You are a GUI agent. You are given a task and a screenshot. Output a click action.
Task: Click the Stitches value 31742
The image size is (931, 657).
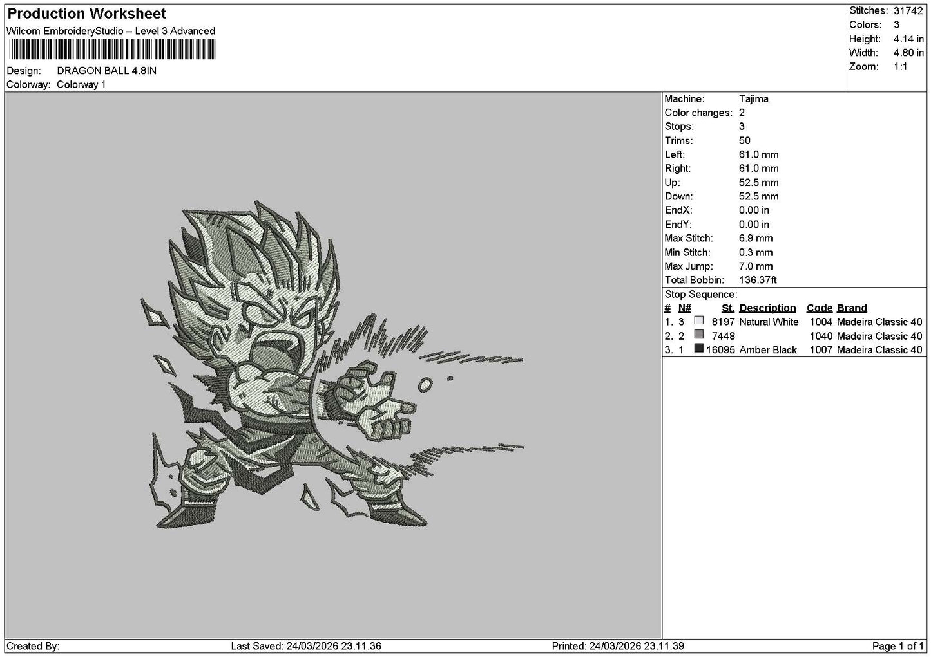(x=908, y=11)
